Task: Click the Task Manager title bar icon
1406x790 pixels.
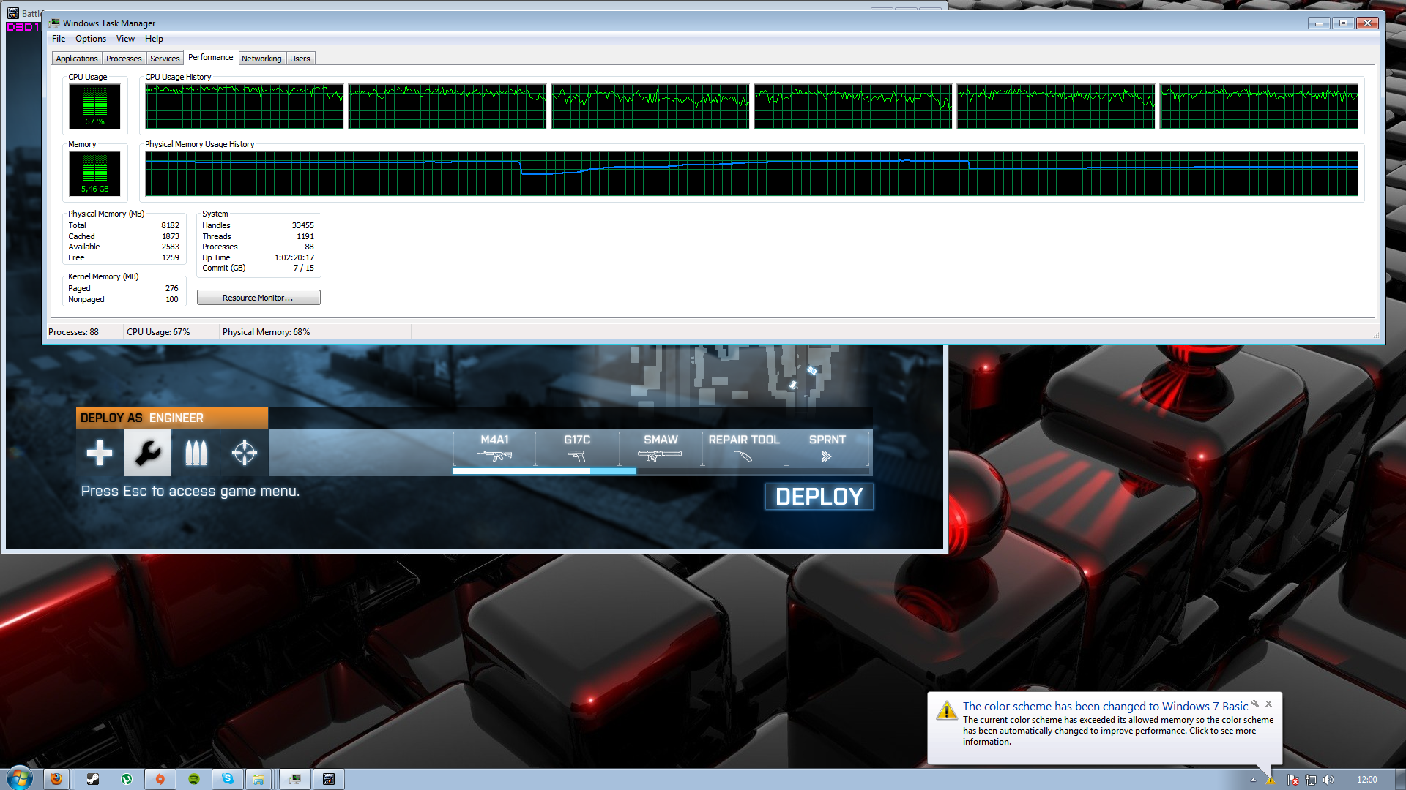Action: click(x=54, y=23)
